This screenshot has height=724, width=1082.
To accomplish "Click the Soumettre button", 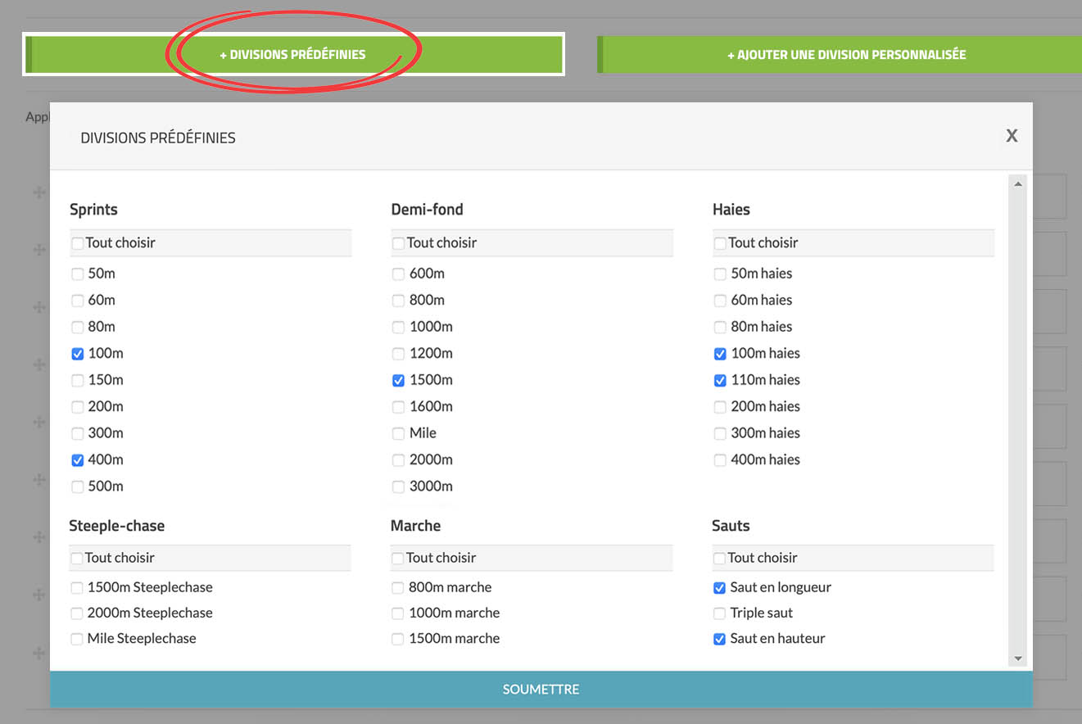I will (x=541, y=690).
